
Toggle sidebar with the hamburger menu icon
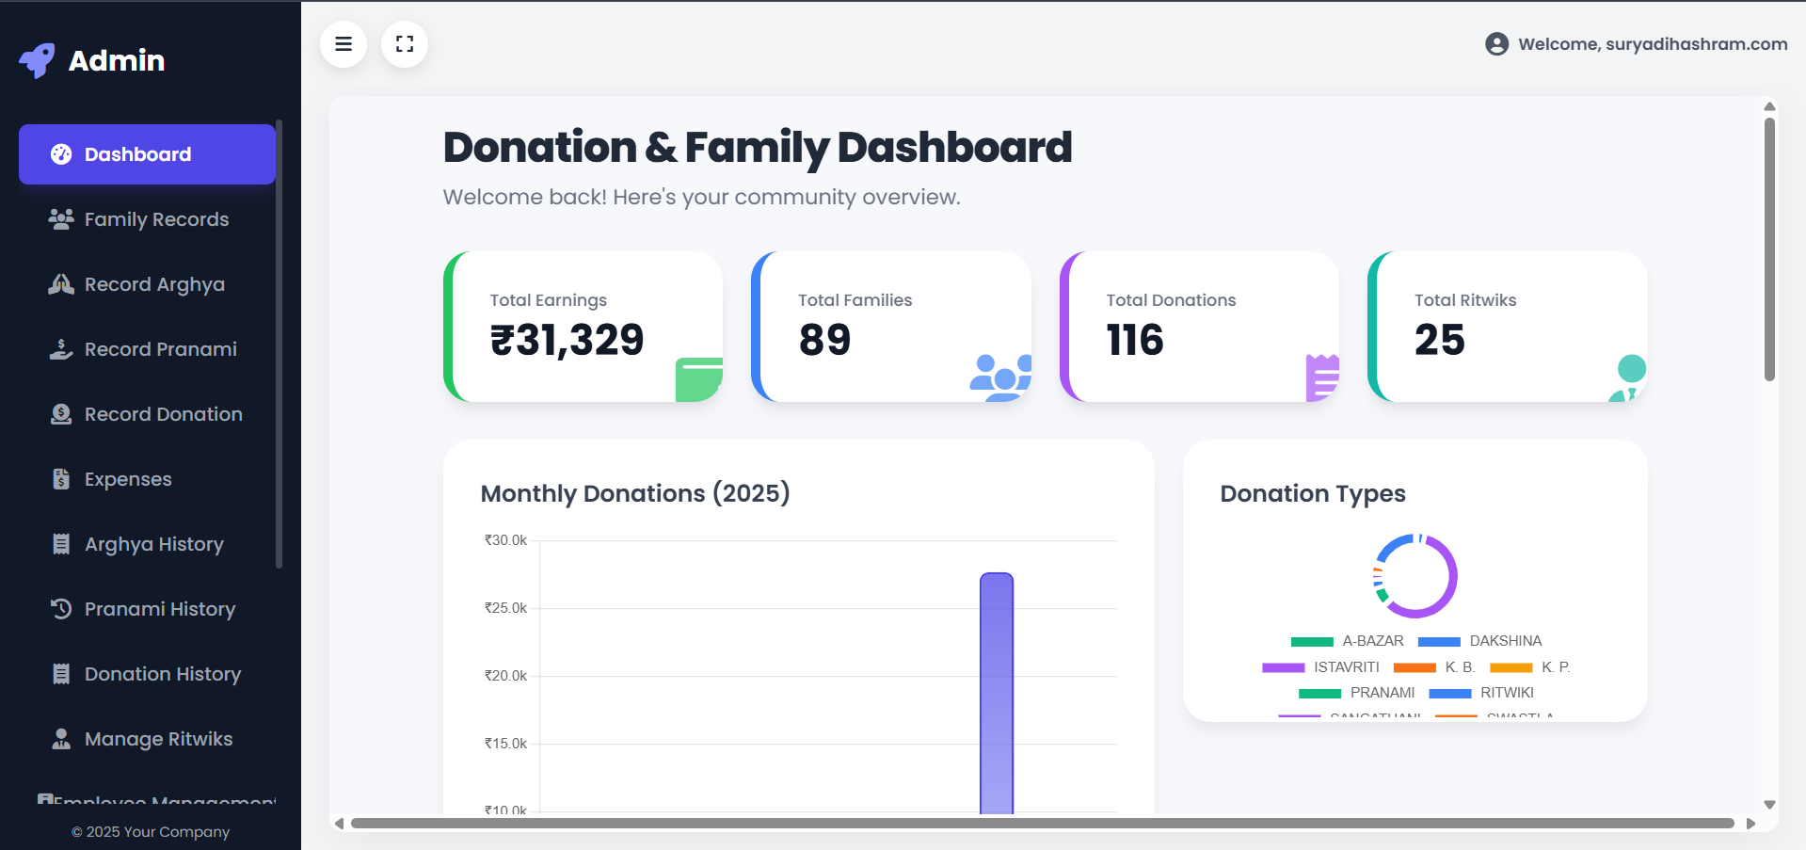[344, 44]
